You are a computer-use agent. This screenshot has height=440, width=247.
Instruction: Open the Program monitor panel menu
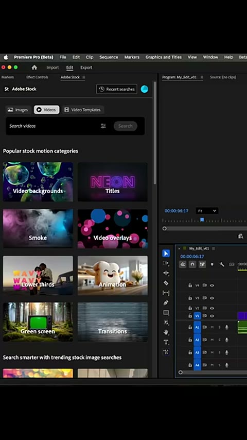tap(202, 77)
